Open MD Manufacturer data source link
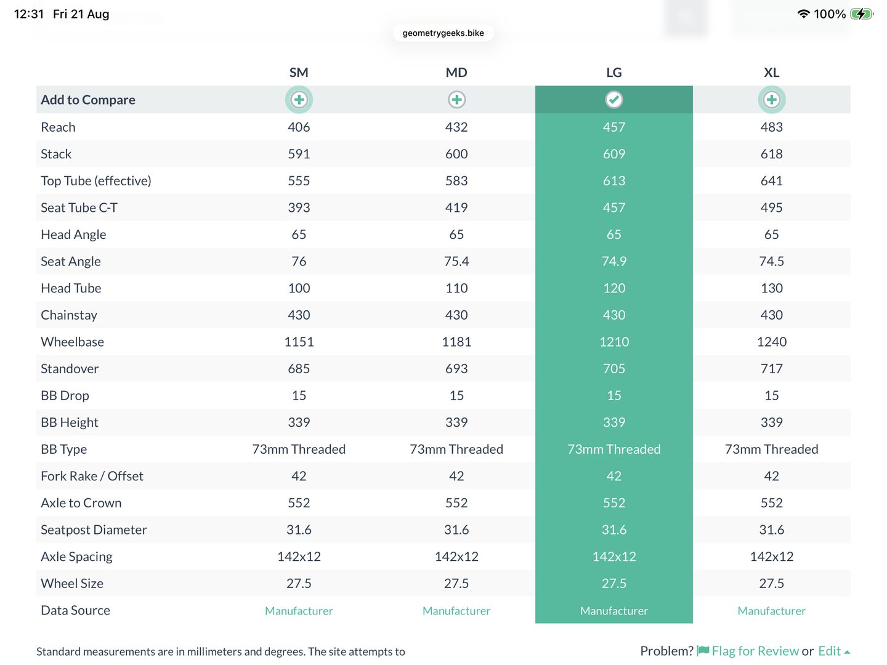The width and height of the screenshot is (887, 665). coord(456,611)
